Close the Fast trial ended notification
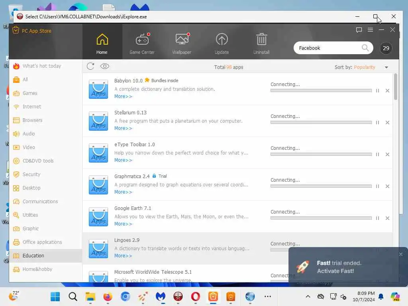 (x=401, y=254)
